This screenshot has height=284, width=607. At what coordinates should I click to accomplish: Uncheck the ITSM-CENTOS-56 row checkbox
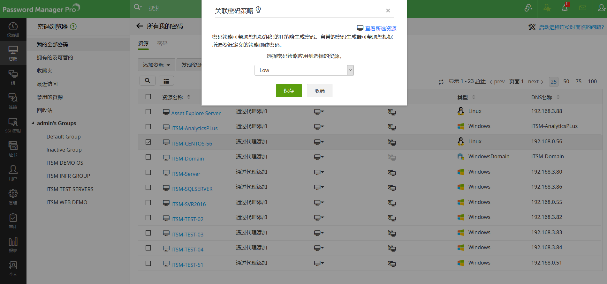point(148,142)
